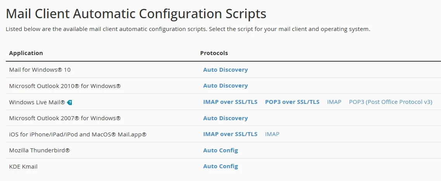Click the Microsoft Outlook 2007 for Windows text
441x181 pixels.
click(65, 118)
